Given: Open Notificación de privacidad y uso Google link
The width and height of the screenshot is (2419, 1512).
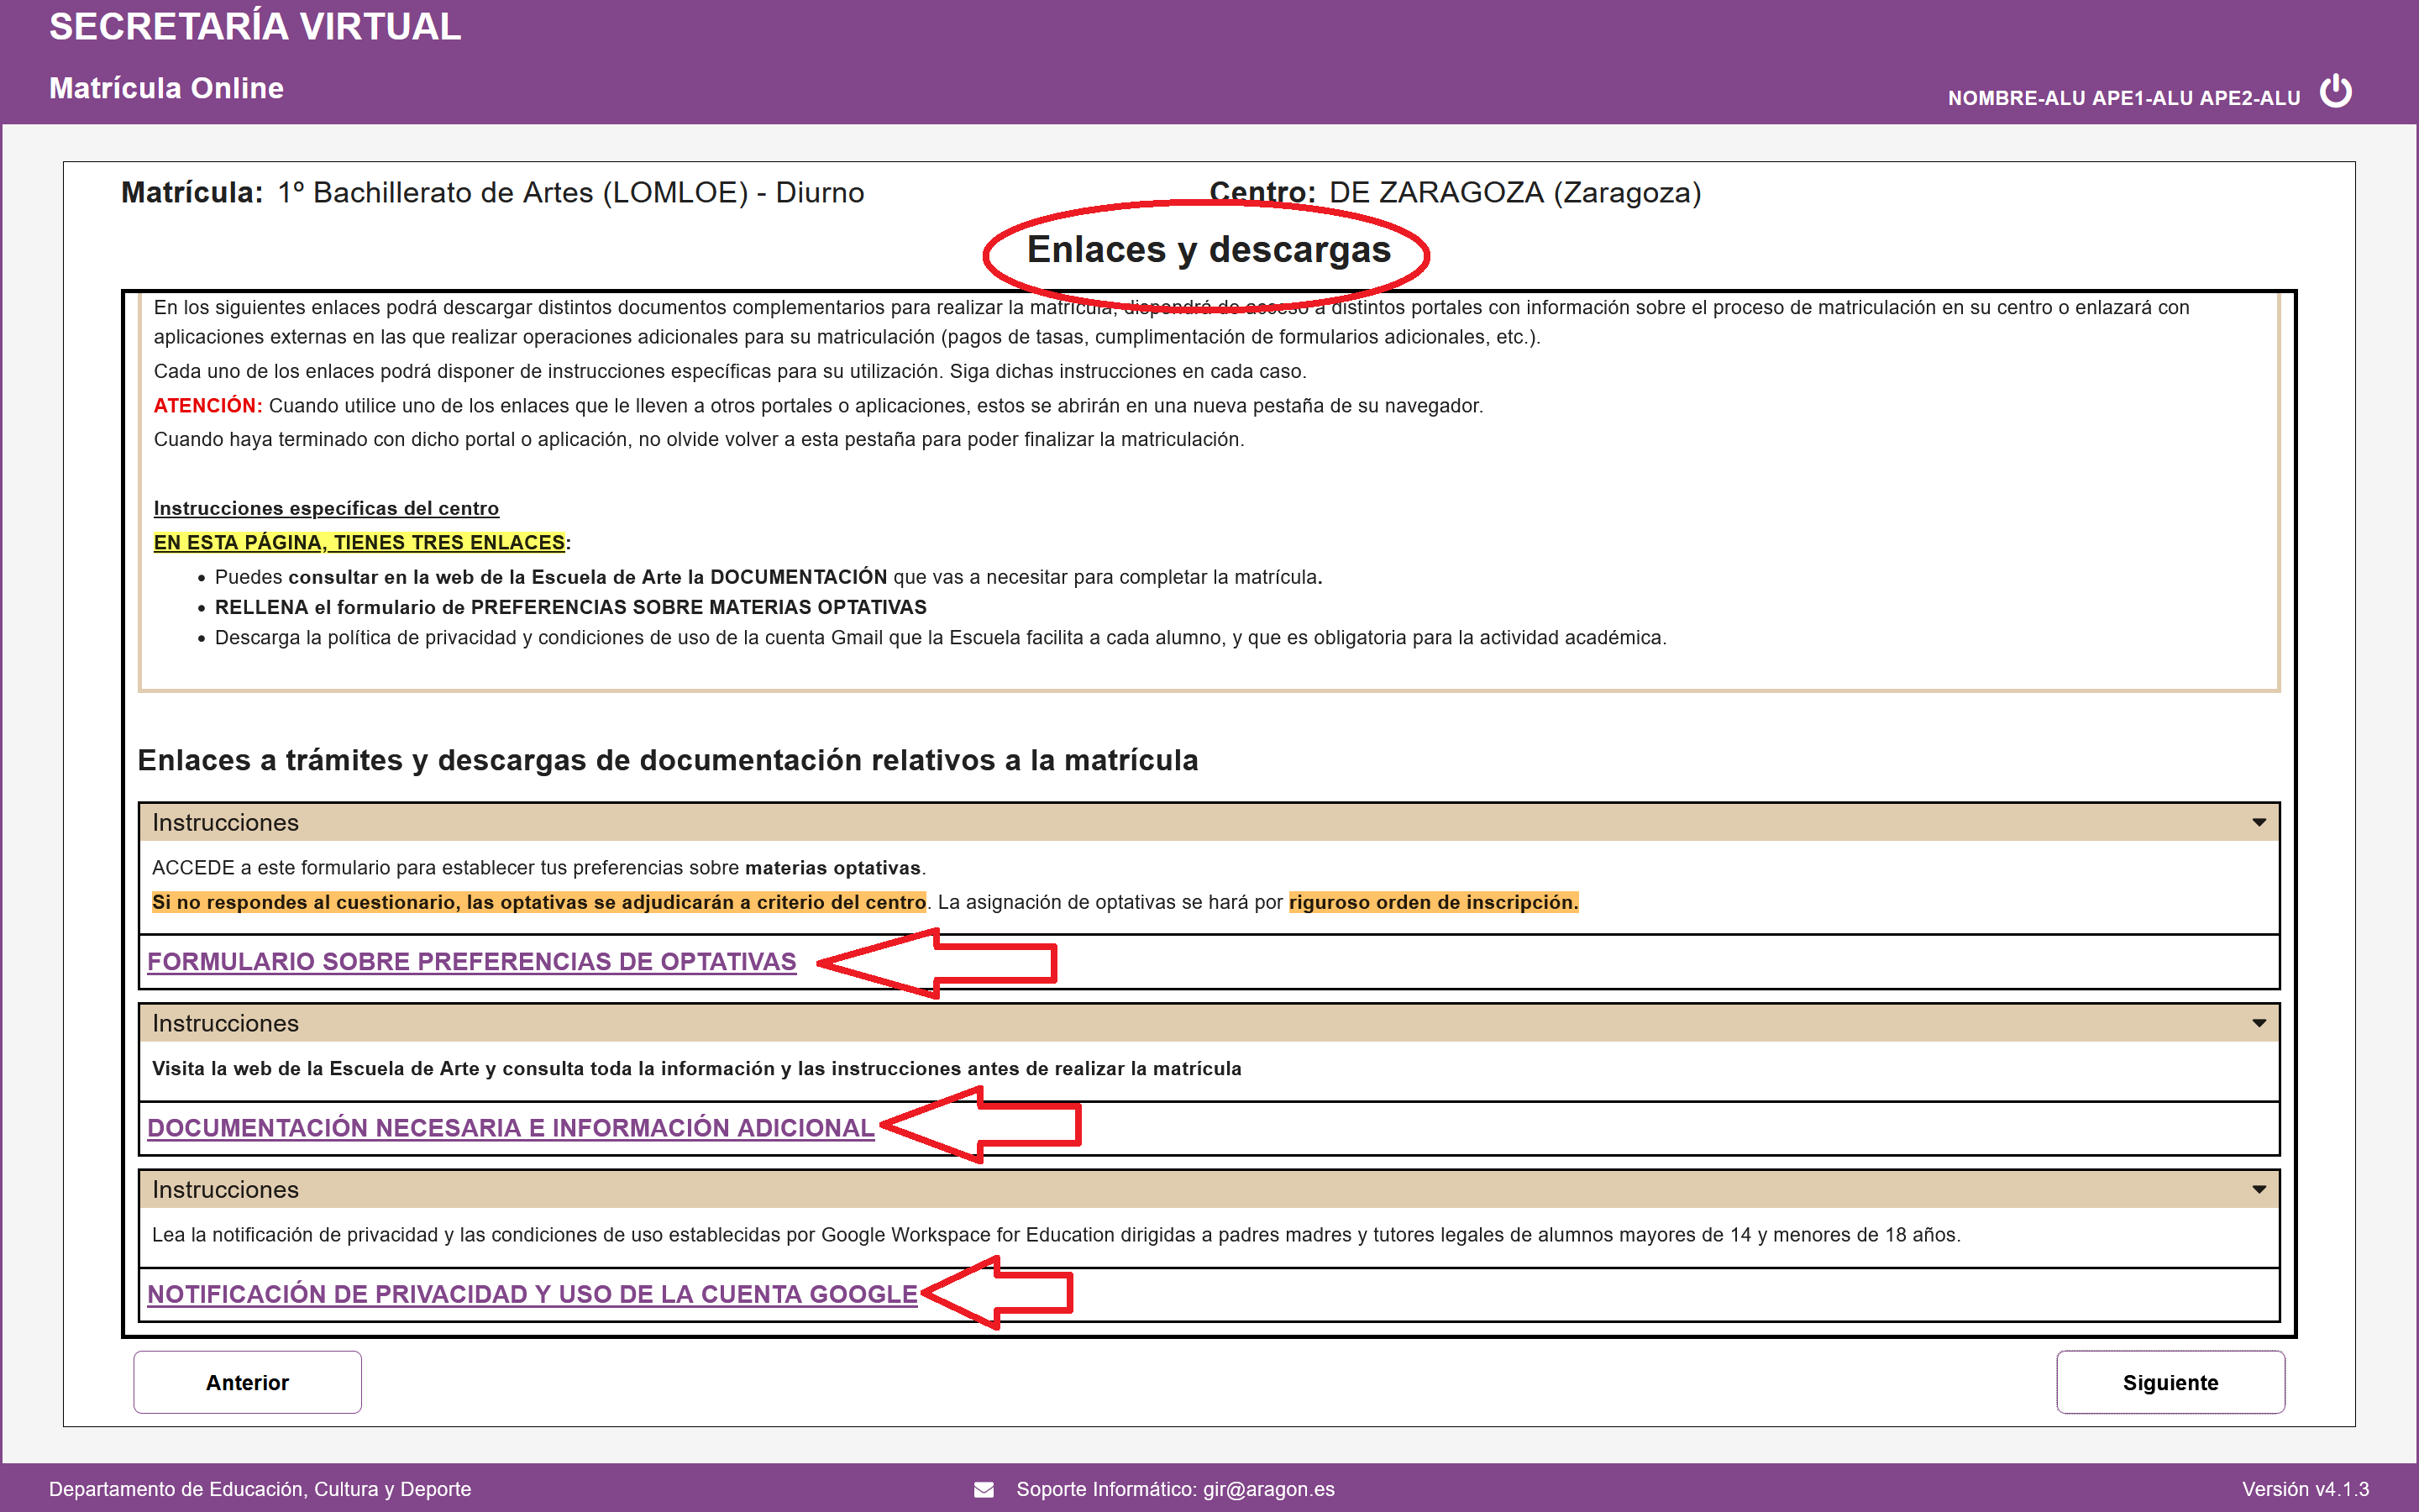Looking at the screenshot, I should pyautogui.click(x=532, y=1293).
